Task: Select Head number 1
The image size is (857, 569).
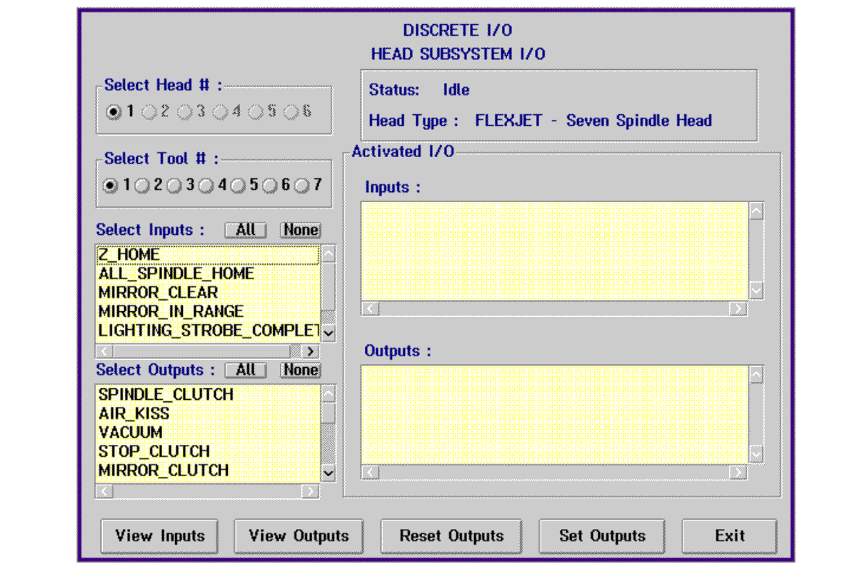Action: pyautogui.click(x=112, y=111)
